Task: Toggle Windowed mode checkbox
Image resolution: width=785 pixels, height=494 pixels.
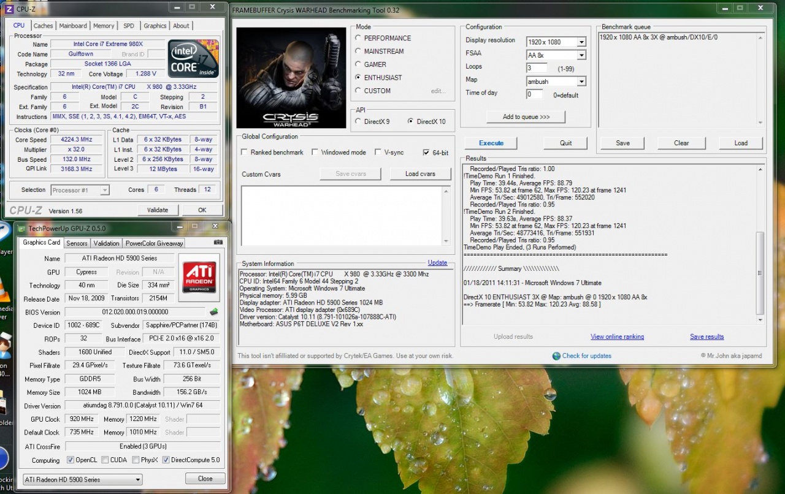Action: click(315, 153)
